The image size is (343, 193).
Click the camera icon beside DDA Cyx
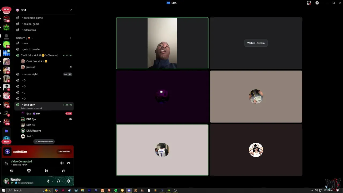[71, 119]
